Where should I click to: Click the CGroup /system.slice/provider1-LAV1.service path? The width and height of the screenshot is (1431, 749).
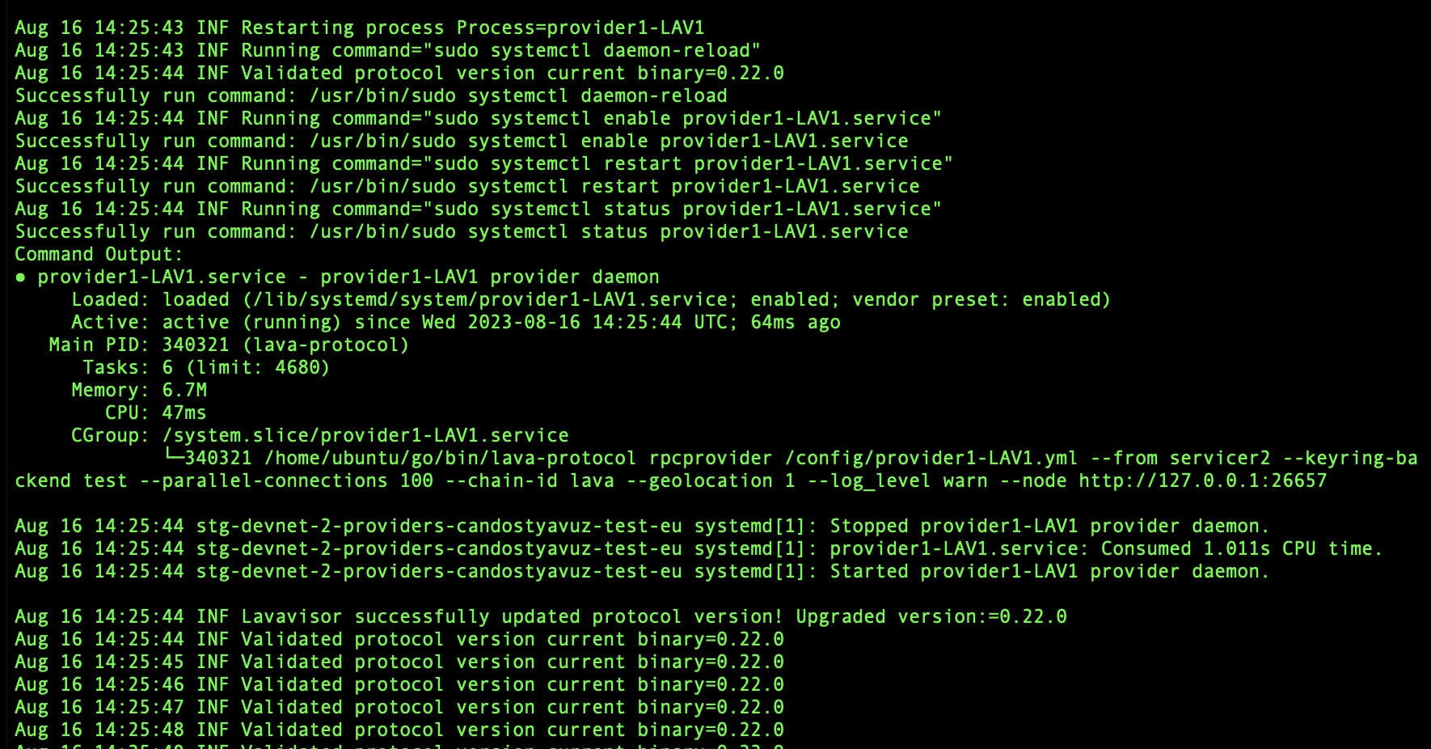pos(365,435)
